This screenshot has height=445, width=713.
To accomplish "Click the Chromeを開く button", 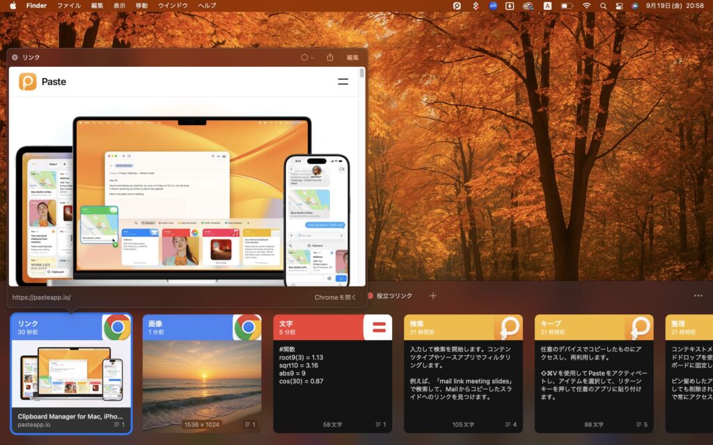I will click(335, 297).
